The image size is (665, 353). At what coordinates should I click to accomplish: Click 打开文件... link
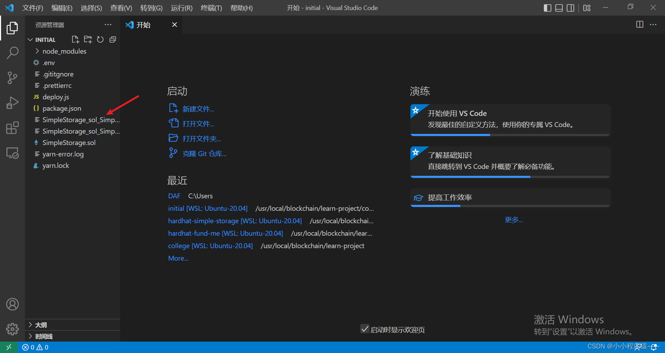click(x=198, y=124)
